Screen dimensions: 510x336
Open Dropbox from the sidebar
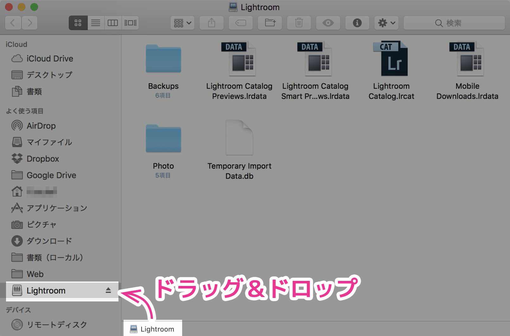coord(43,159)
